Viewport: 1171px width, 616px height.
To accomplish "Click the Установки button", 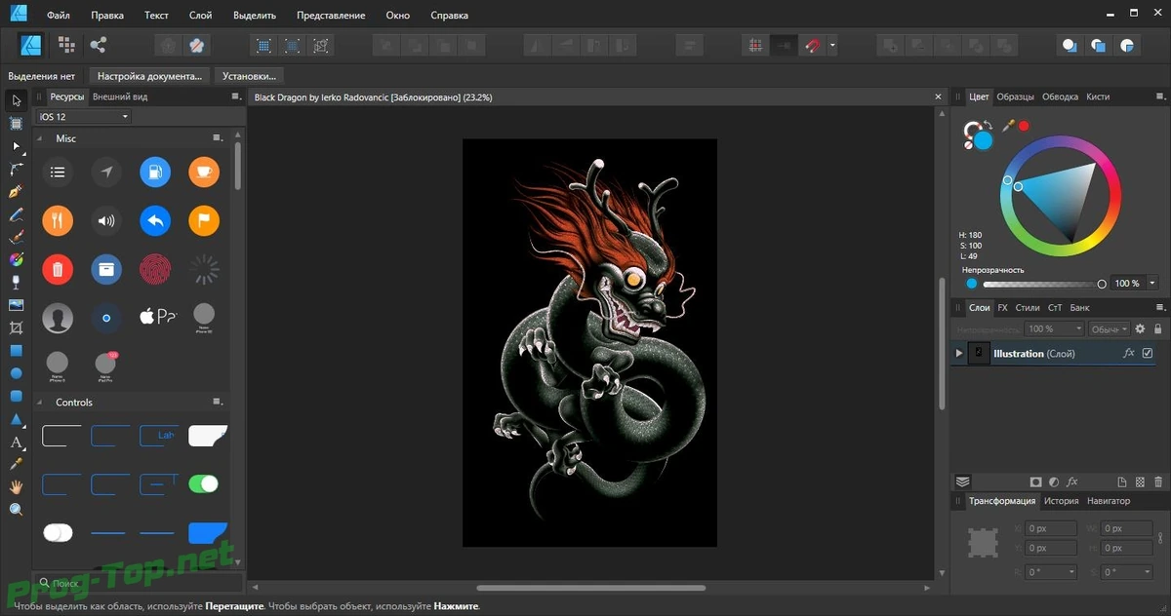I will coord(249,75).
